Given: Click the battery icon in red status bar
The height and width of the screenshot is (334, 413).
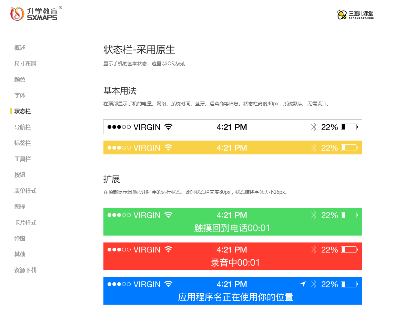Looking at the screenshot, I should pos(350,250).
